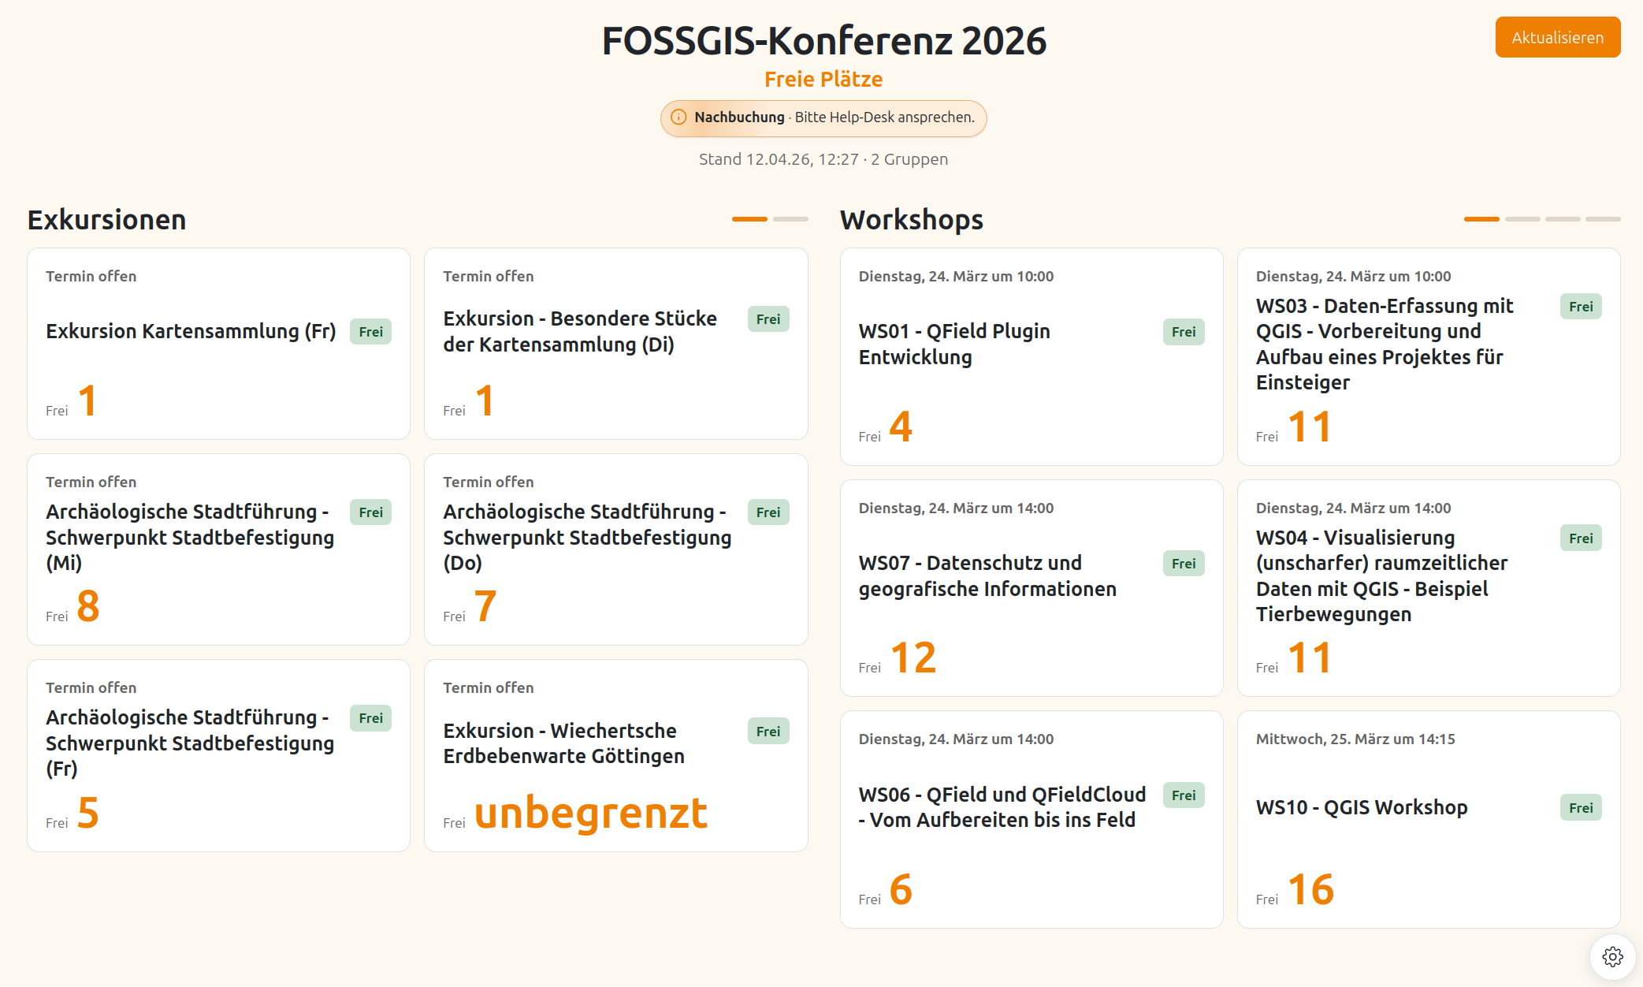Image resolution: width=1643 pixels, height=987 pixels.
Task: Click the Aktualisieren button
Action: tap(1557, 37)
